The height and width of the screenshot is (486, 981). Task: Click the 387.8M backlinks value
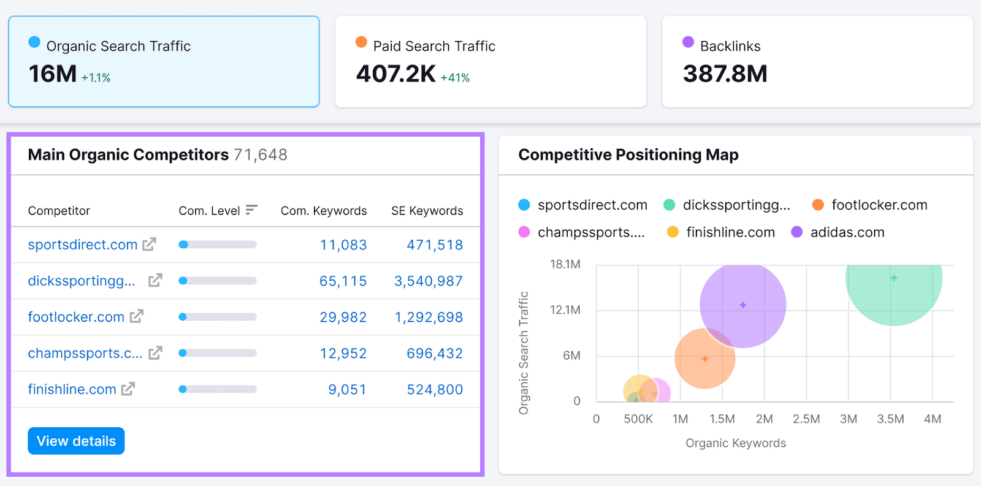[x=725, y=74]
